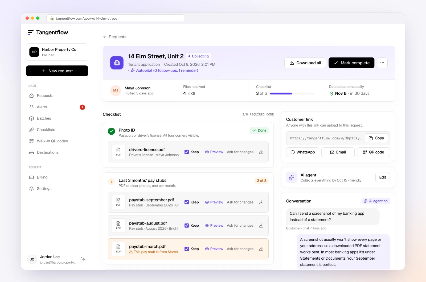Share customer link via WhatsApp

click(x=302, y=152)
